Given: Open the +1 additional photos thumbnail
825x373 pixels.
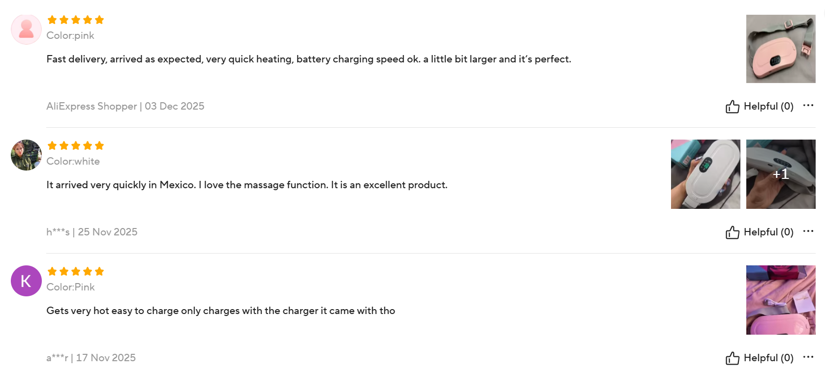Looking at the screenshot, I should pyautogui.click(x=781, y=174).
